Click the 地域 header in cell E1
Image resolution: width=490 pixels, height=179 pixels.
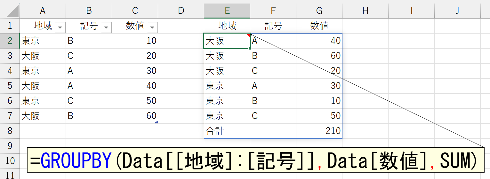point(227,26)
